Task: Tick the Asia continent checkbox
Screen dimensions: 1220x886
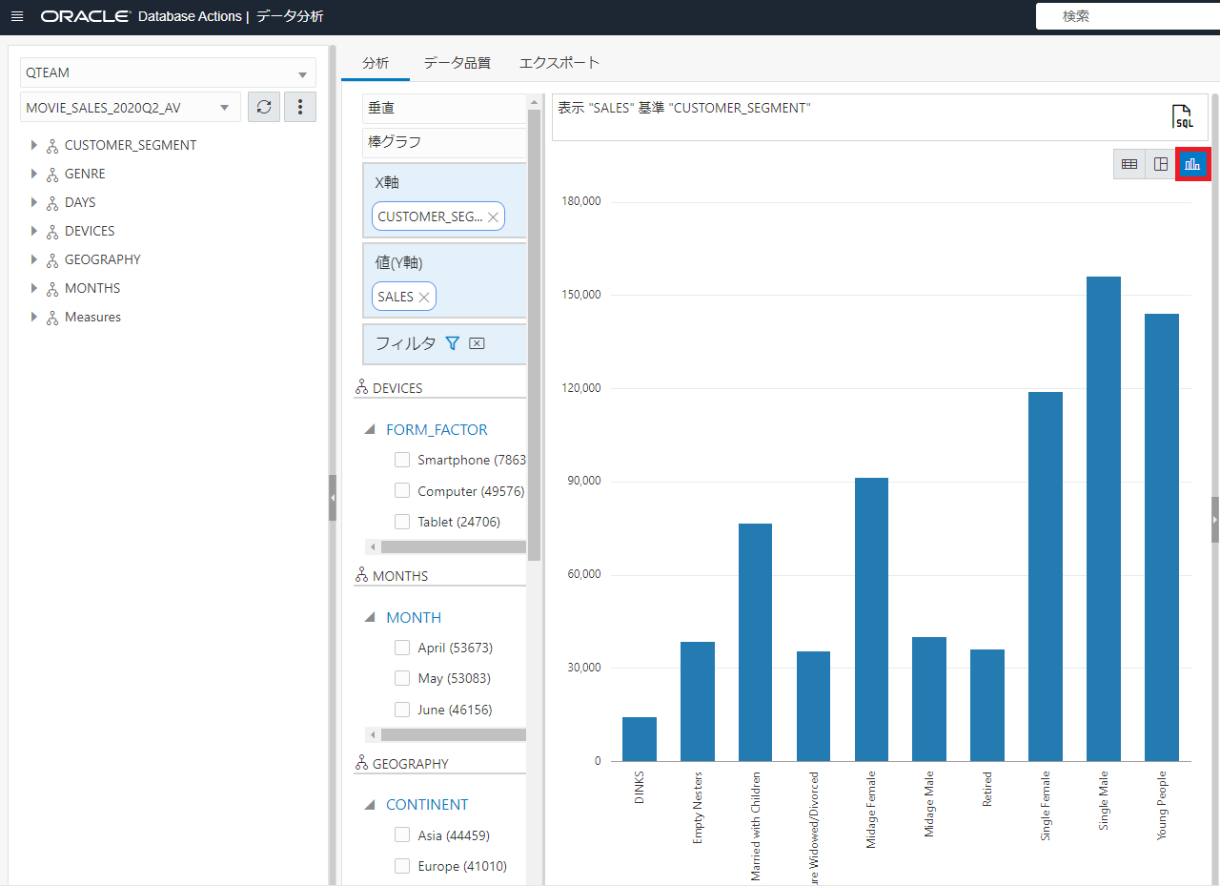Action: pyautogui.click(x=402, y=835)
